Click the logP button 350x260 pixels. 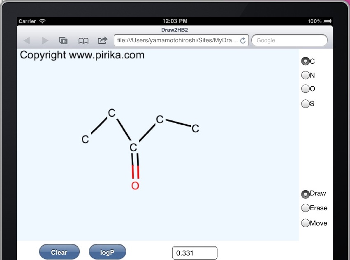pos(107,252)
